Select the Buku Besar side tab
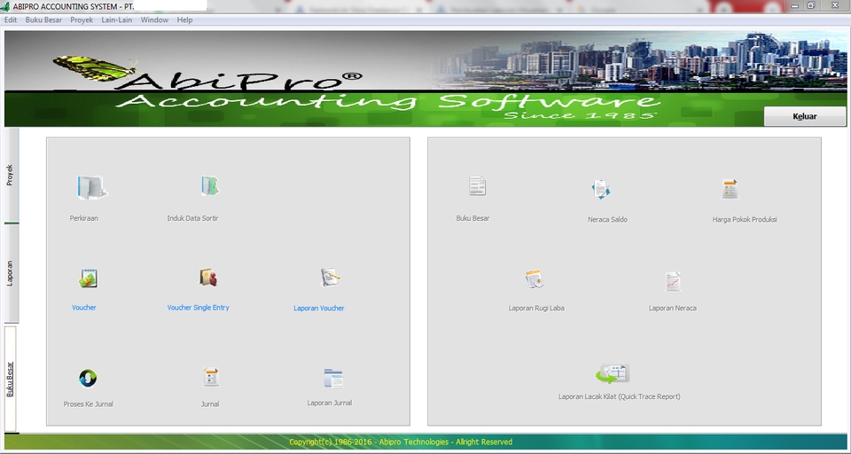 click(11, 379)
